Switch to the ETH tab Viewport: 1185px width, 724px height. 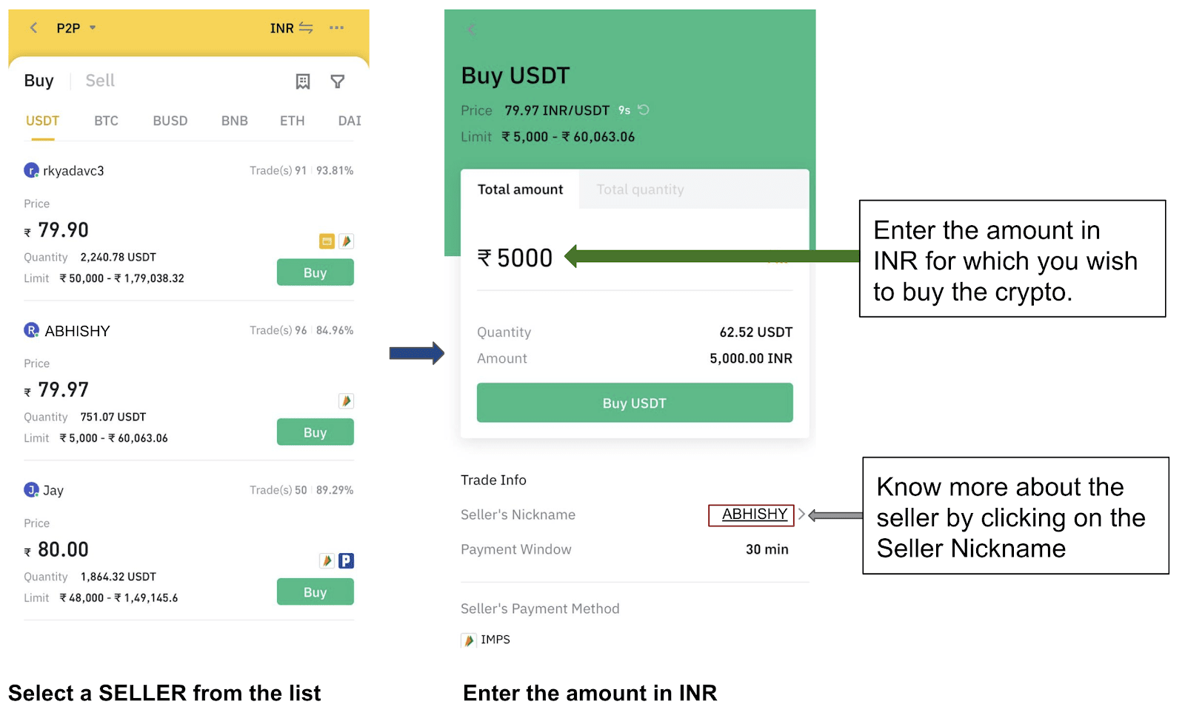pos(292,121)
